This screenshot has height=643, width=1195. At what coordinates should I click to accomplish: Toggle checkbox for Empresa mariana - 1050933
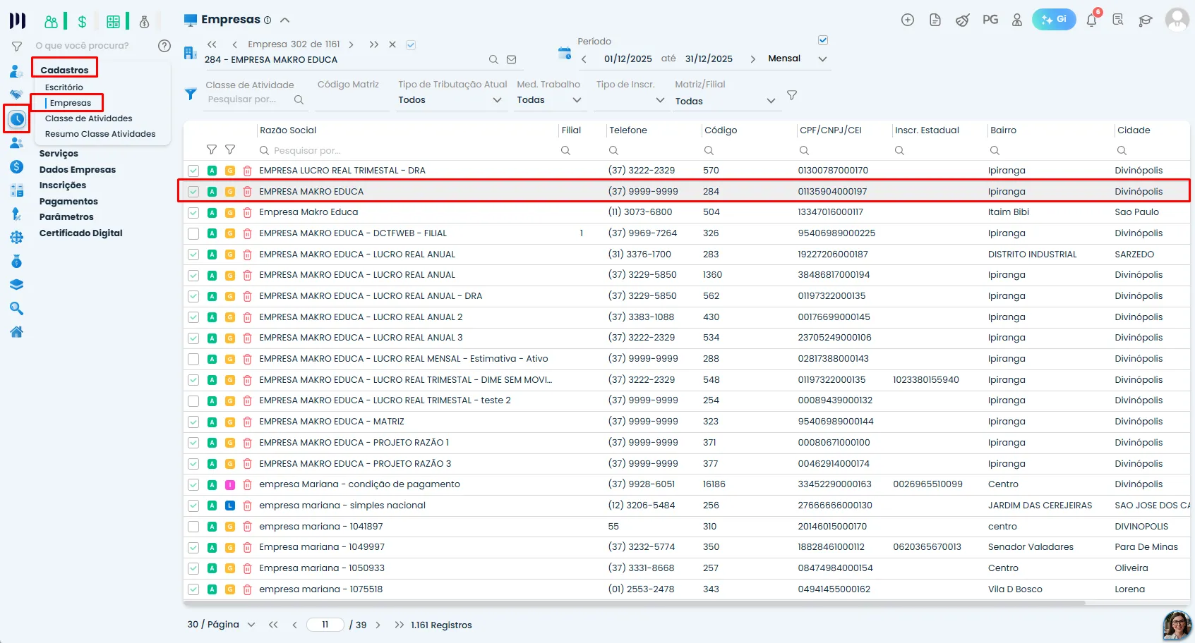pos(193,568)
